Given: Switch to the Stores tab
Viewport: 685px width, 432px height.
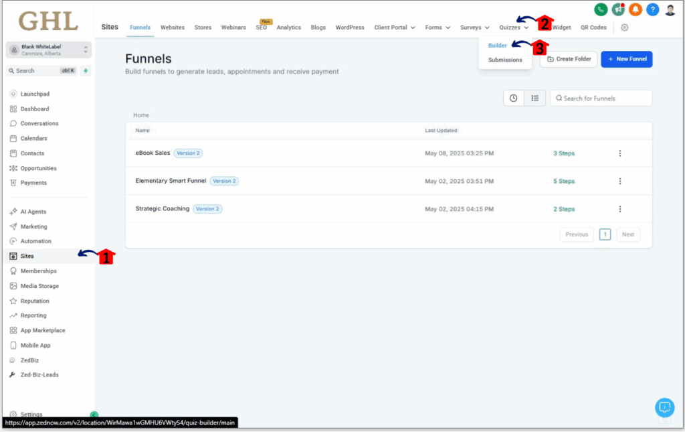Looking at the screenshot, I should click(x=203, y=27).
